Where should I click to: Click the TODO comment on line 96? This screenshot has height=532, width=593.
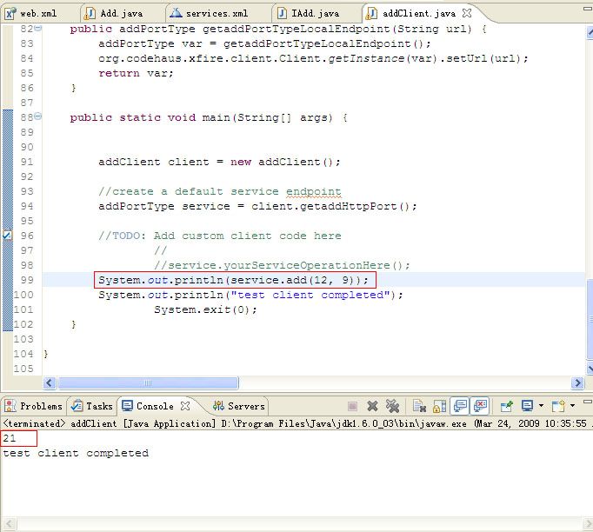220,236
